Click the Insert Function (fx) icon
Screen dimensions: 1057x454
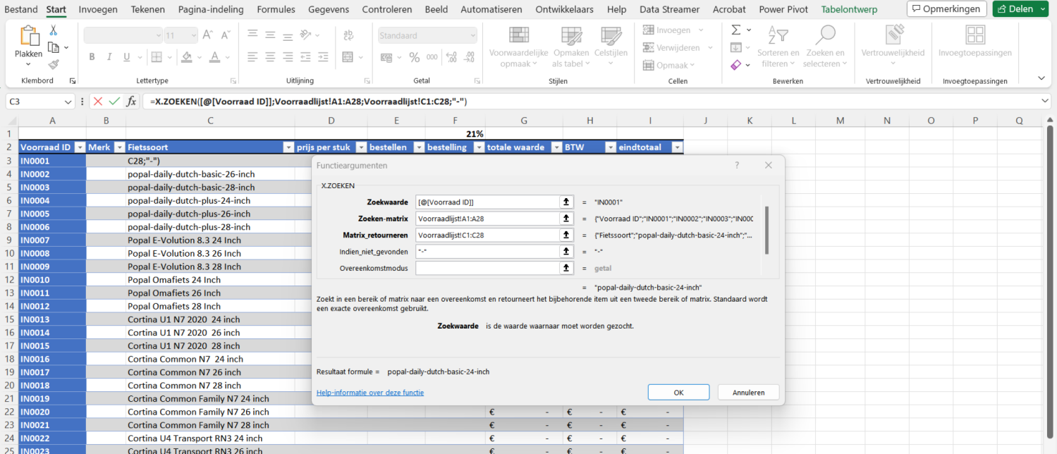(131, 101)
